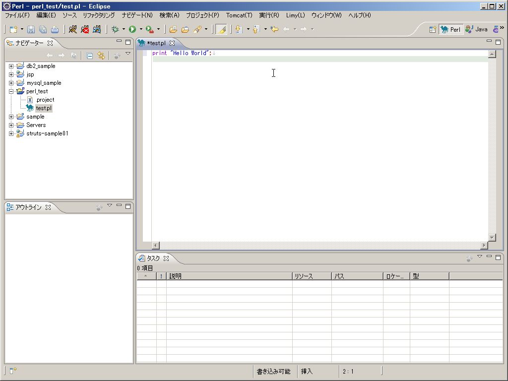Click the editor horizontal scrollbar right arrow
Image resolution: width=508 pixels, height=381 pixels.
484,245
